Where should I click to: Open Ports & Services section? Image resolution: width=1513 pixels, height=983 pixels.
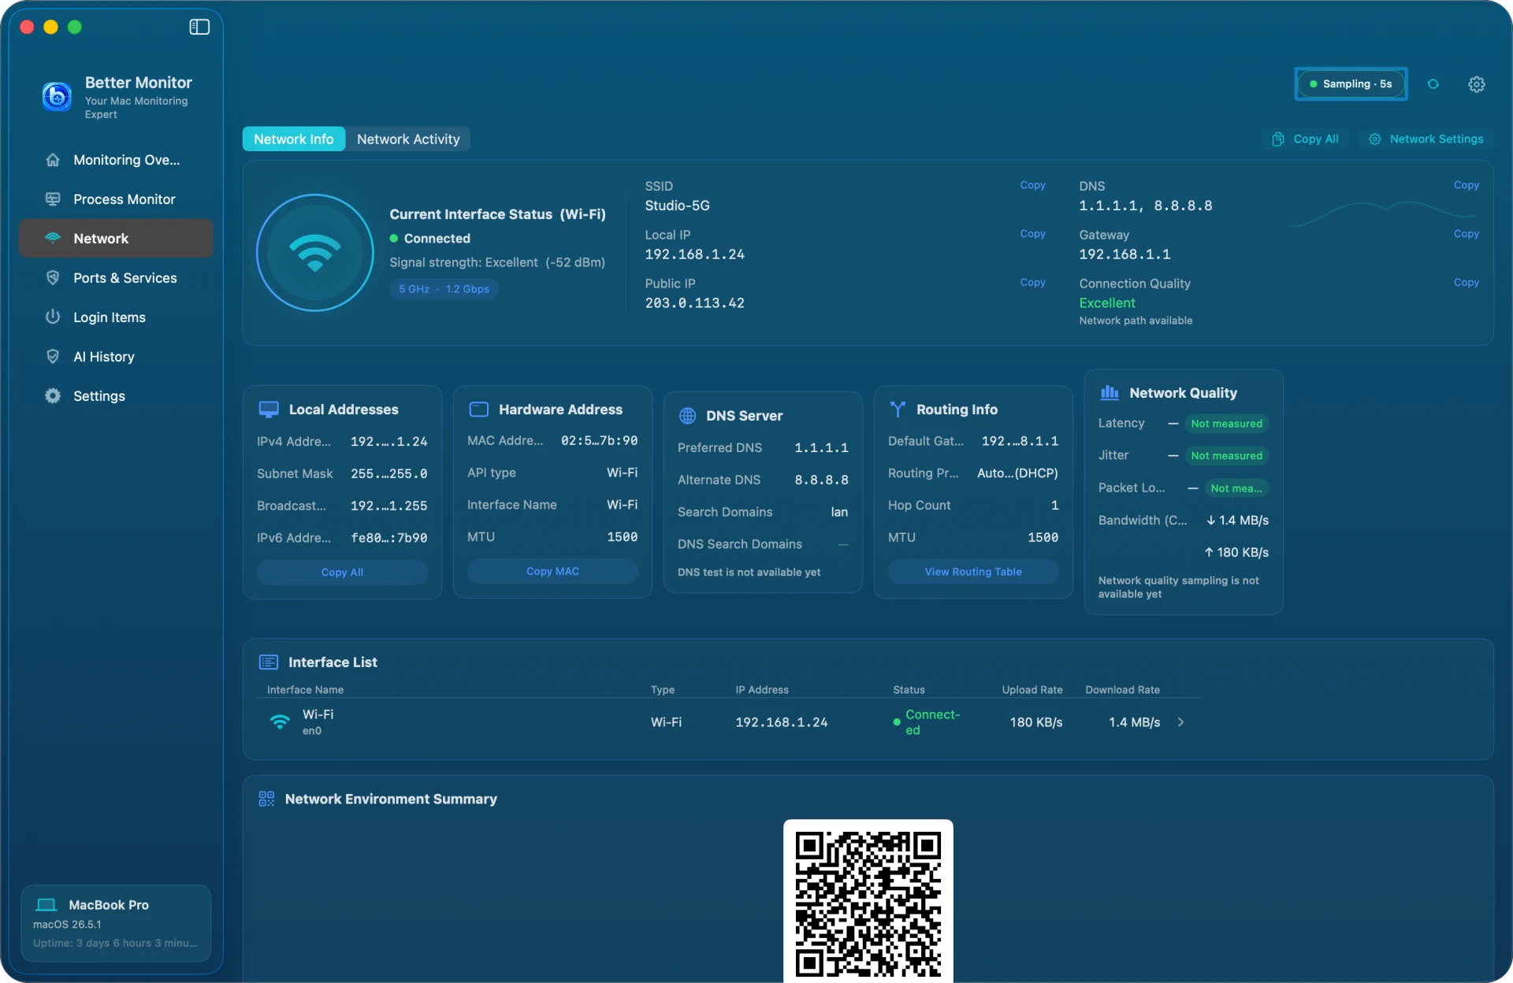tap(116, 278)
